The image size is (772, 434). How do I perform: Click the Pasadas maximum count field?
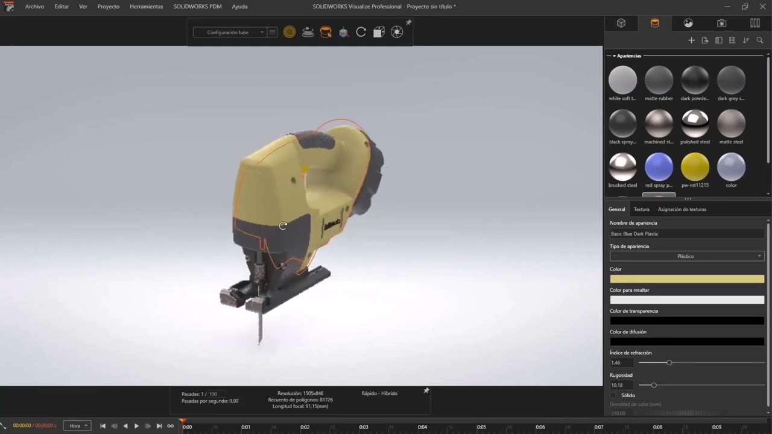[216, 394]
